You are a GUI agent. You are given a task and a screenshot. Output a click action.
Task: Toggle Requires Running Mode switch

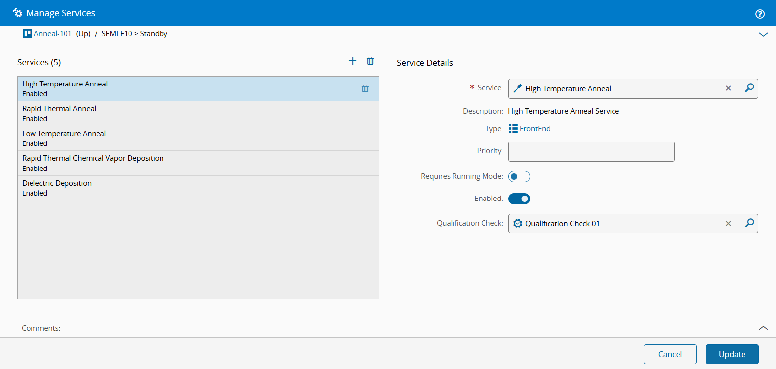(x=519, y=176)
